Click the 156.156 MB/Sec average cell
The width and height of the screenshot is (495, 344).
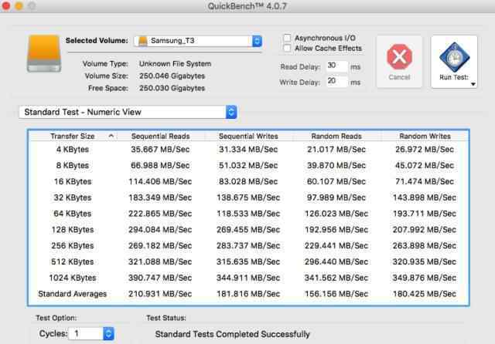(x=336, y=294)
